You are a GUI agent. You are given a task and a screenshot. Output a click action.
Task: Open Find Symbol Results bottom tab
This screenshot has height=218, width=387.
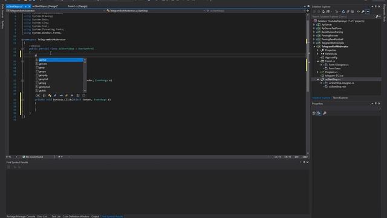[112, 217]
